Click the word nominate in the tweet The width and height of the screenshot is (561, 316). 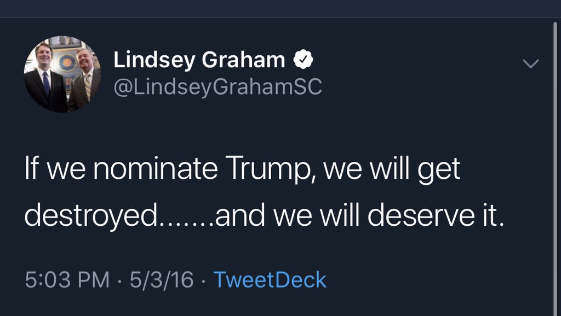pyautogui.click(x=155, y=168)
